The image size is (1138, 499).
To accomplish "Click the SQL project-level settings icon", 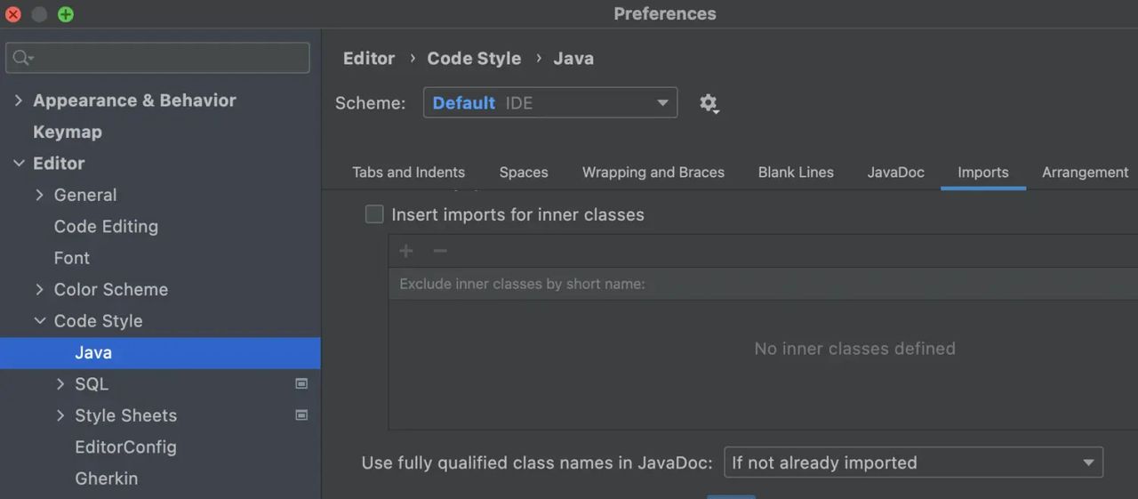I will pos(301,383).
